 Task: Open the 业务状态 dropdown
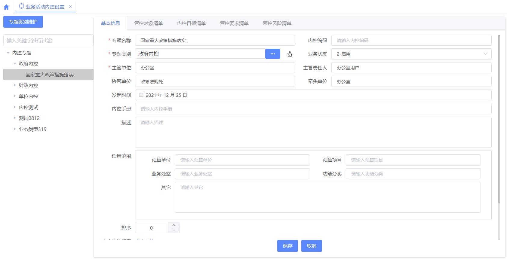click(411, 54)
